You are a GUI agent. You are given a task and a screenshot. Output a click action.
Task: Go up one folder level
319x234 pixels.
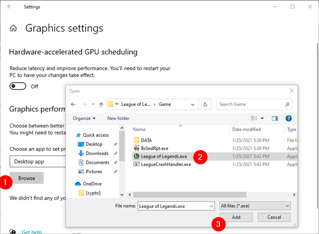(x=101, y=104)
